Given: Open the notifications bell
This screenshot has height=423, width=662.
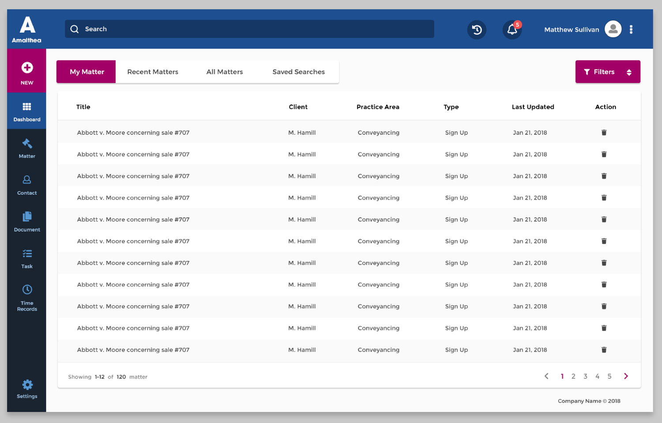Looking at the screenshot, I should (x=512, y=30).
